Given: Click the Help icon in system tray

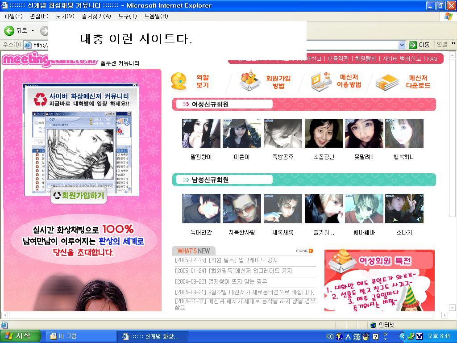Looking at the screenshot, I should [376, 337].
